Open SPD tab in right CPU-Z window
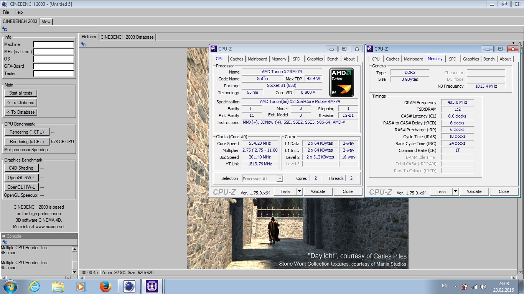The width and height of the screenshot is (524, 294). tap(453, 59)
